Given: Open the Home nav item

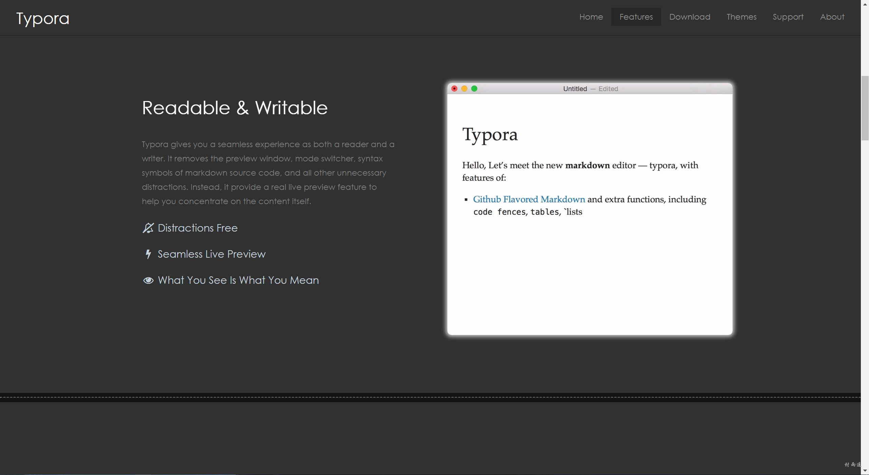Looking at the screenshot, I should pos(591,17).
